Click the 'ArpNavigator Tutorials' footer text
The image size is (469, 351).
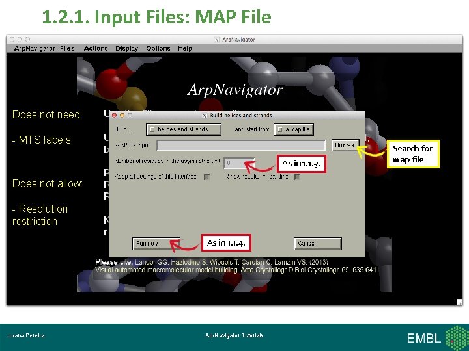coord(234,335)
